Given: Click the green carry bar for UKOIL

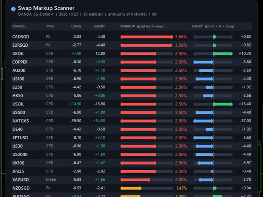Looking at the screenshot, I should [223, 54].
